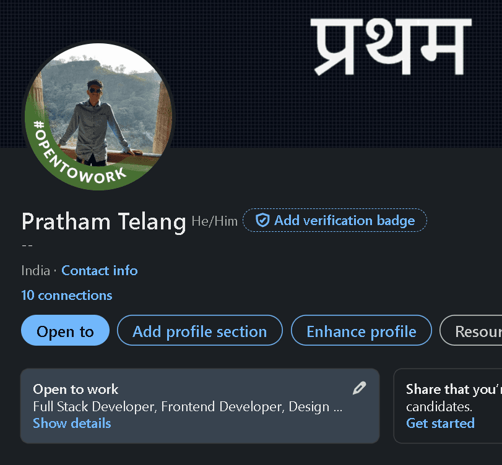Viewport: 502px width, 465px height.
Task: Expand the Open to button menu
Action: click(65, 331)
